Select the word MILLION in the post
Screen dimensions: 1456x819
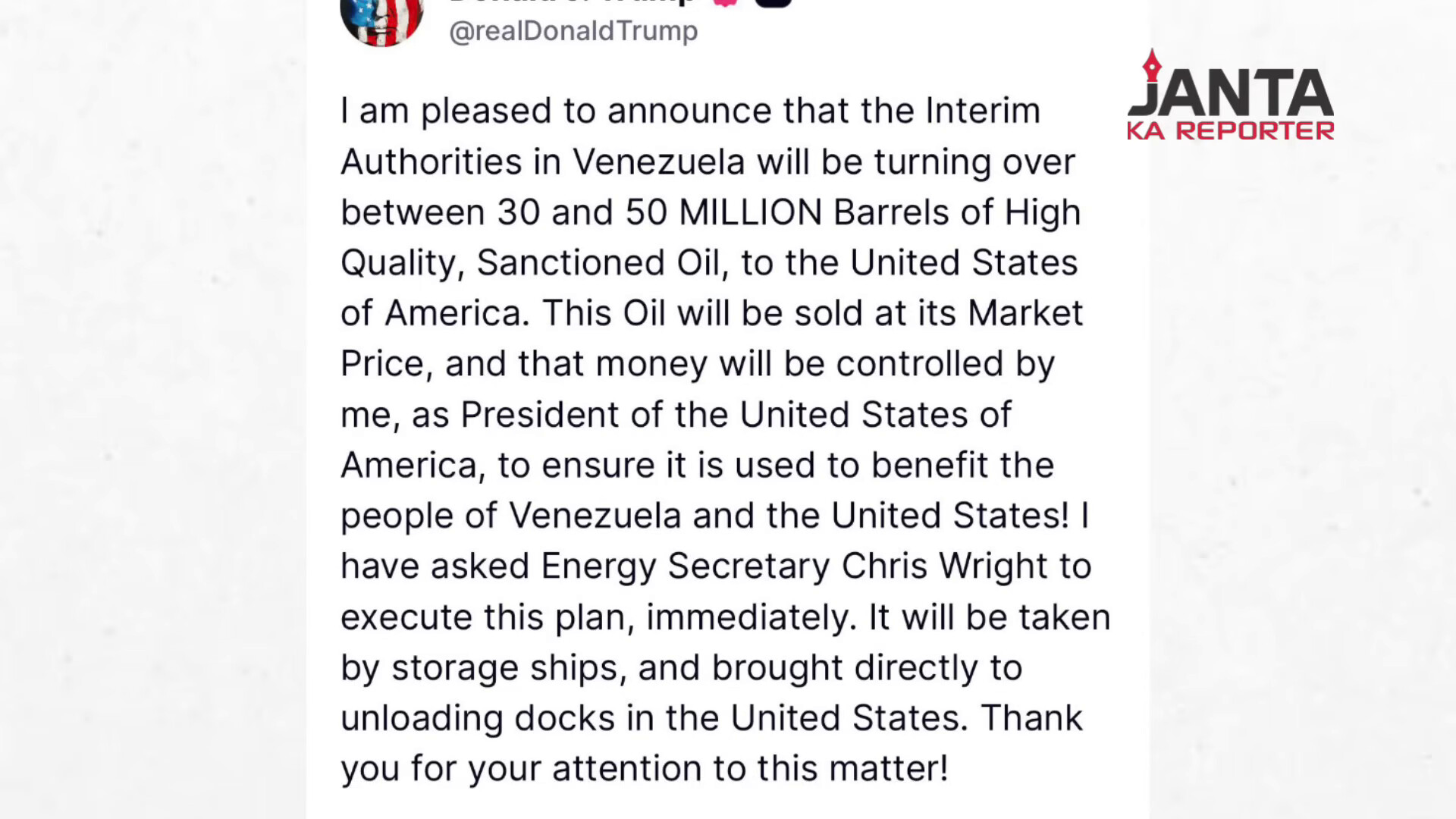(x=750, y=212)
